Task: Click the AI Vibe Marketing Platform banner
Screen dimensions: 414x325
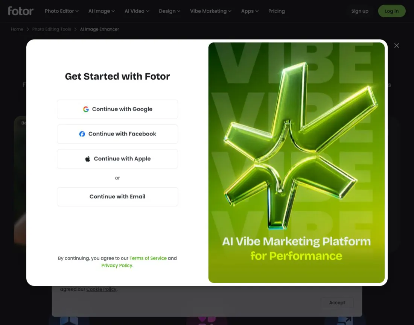Action: (296, 162)
